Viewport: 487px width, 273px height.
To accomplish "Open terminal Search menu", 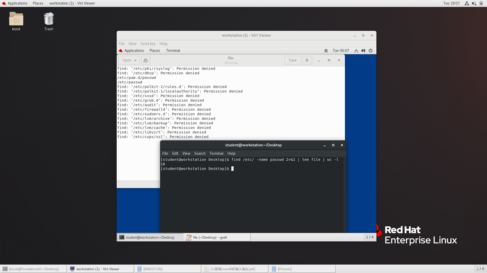I will [x=200, y=153].
